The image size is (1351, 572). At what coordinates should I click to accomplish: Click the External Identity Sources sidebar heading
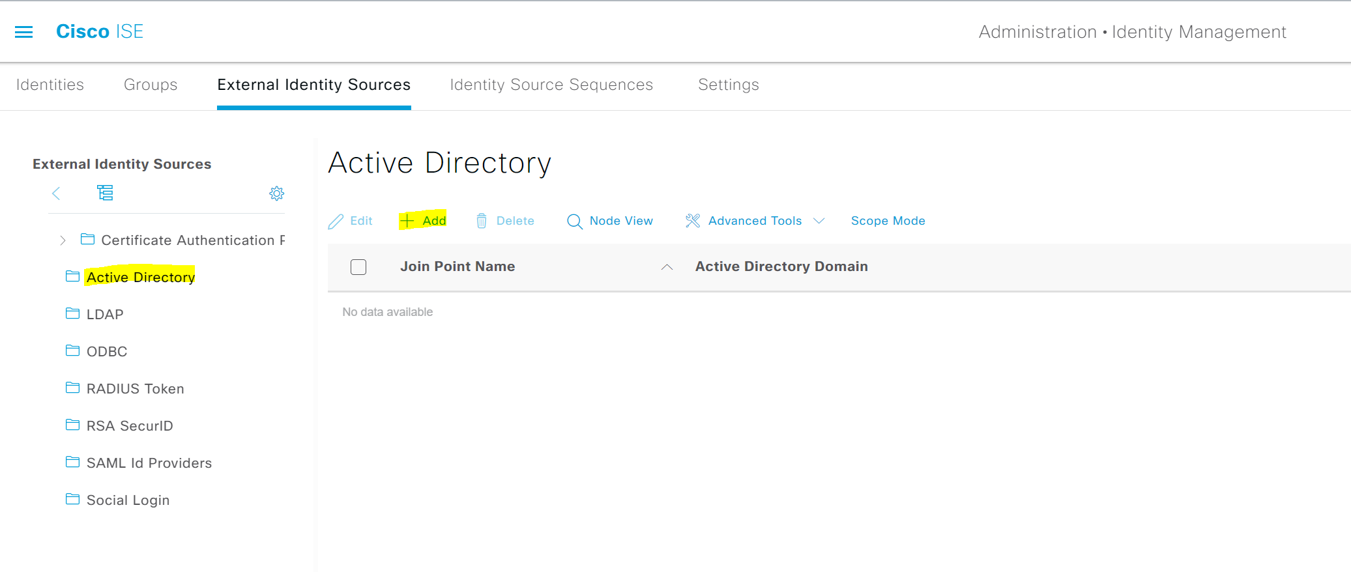click(x=122, y=164)
